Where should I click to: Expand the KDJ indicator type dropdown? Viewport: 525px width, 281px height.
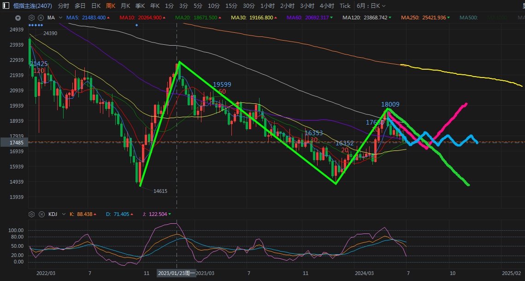pos(64,214)
